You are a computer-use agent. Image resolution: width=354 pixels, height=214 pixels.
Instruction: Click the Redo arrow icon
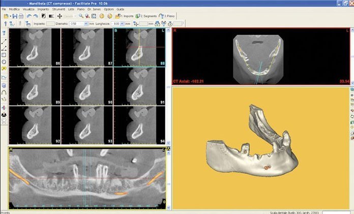[x=36, y=16]
